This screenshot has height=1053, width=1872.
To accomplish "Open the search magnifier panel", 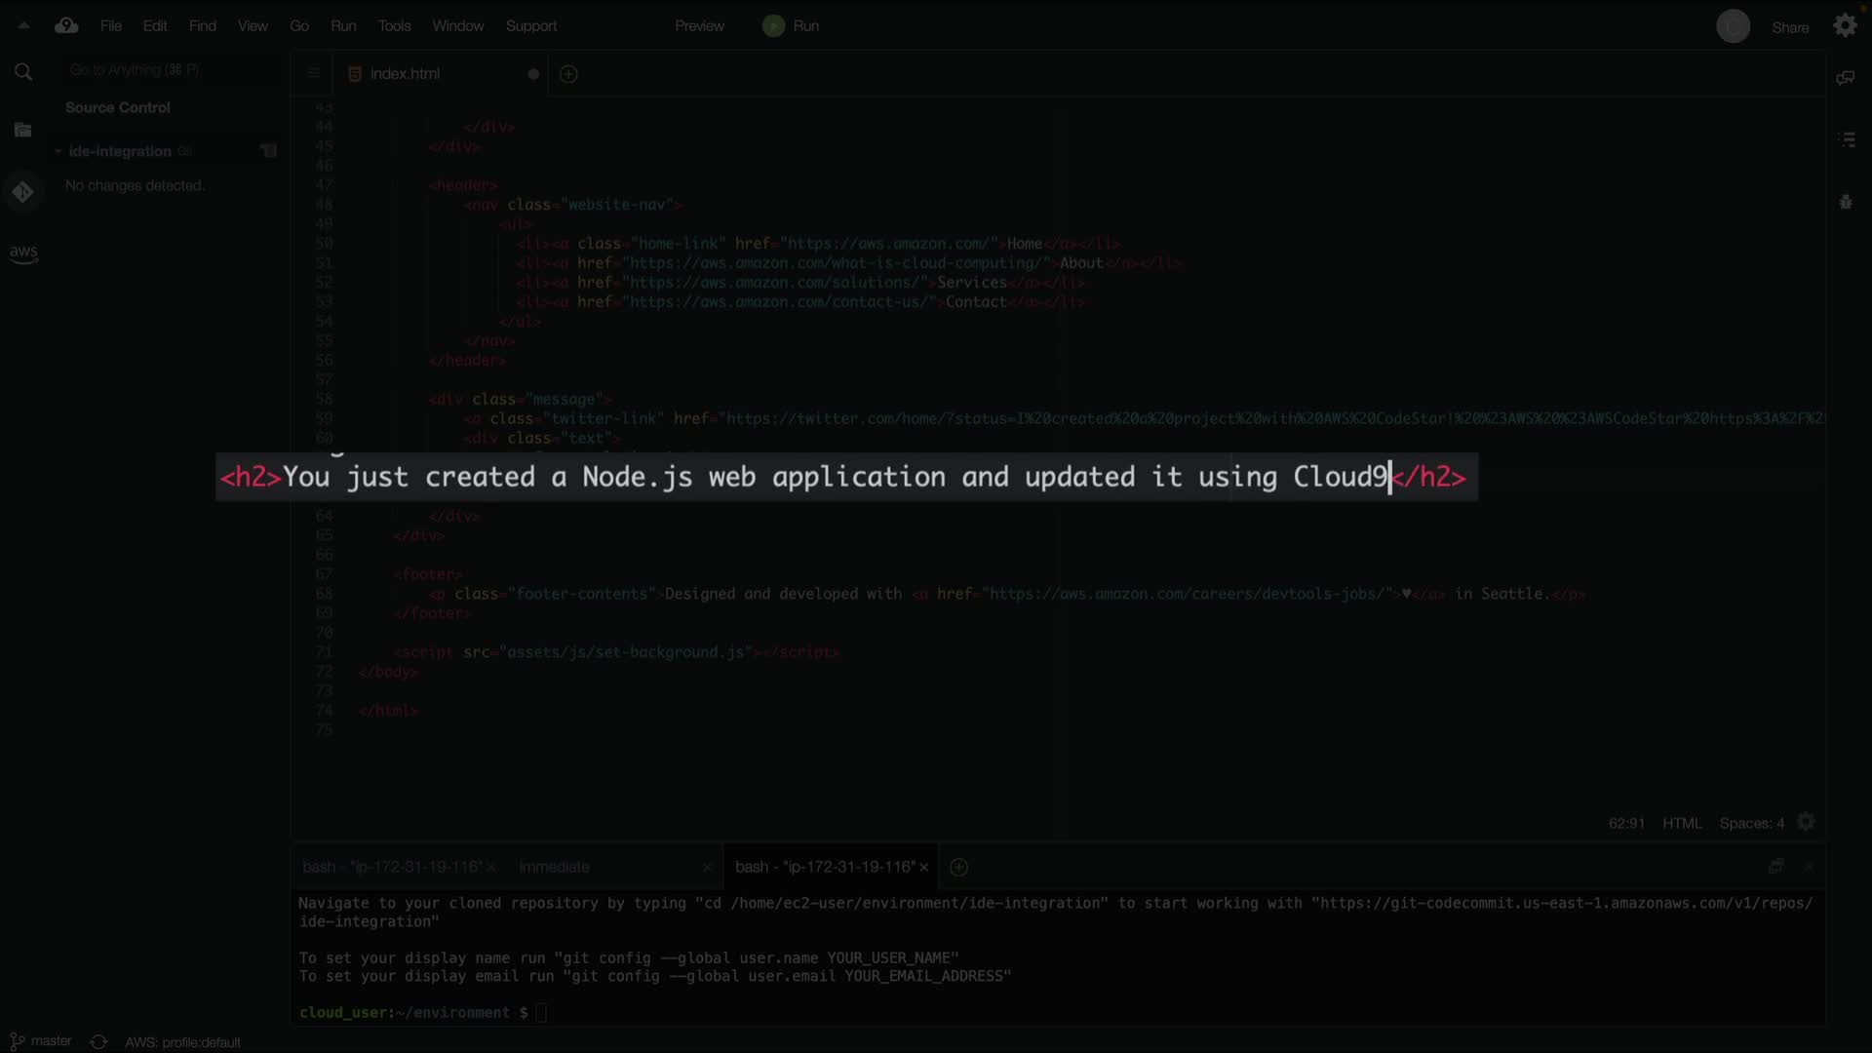I will (23, 71).
